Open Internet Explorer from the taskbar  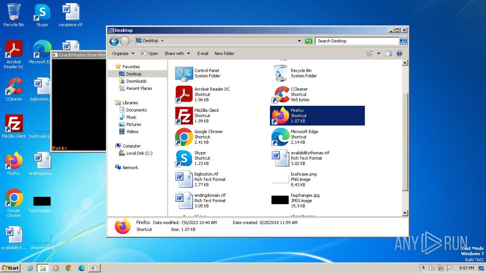(x=30, y=268)
